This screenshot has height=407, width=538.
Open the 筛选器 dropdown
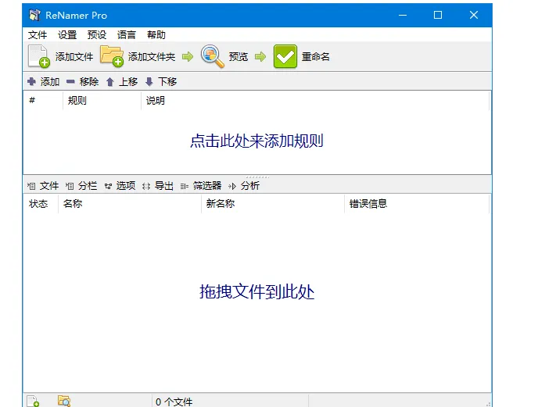pos(201,186)
